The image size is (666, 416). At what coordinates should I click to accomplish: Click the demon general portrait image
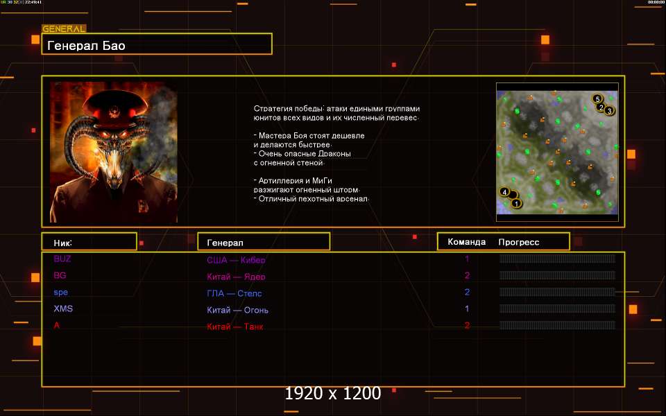tap(113, 152)
